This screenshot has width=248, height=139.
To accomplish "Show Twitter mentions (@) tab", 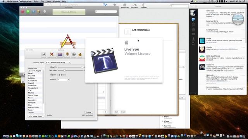I will pyautogui.click(x=193, y=24).
